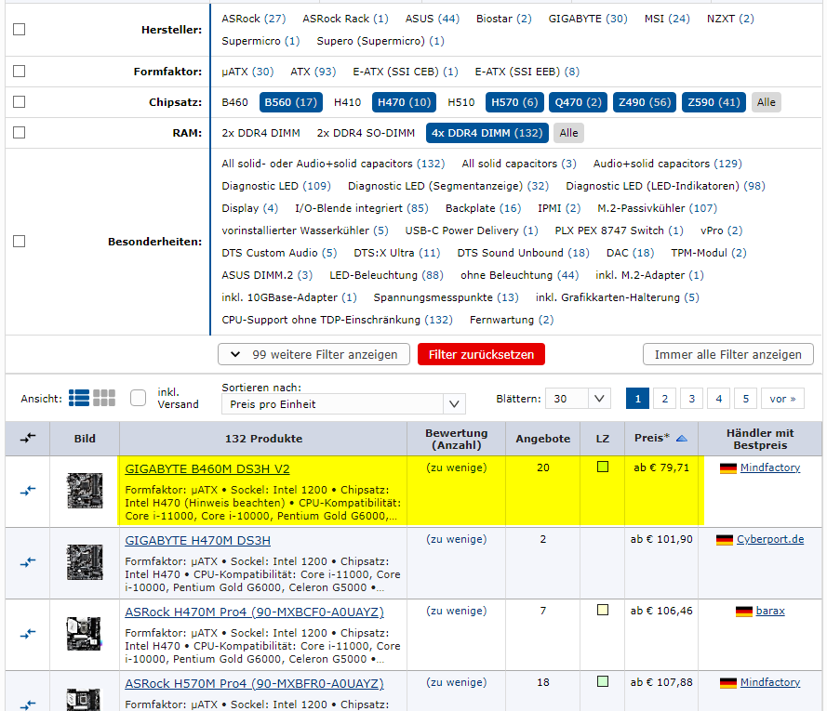The height and width of the screenshot is (711, 827).
Task: Open barax dealer link
Action: click(770, 611)
